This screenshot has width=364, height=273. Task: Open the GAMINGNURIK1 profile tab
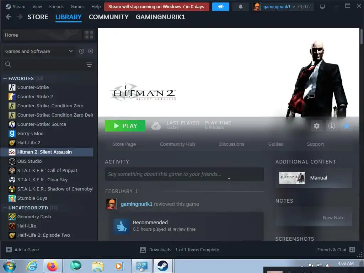pos(160,17)
